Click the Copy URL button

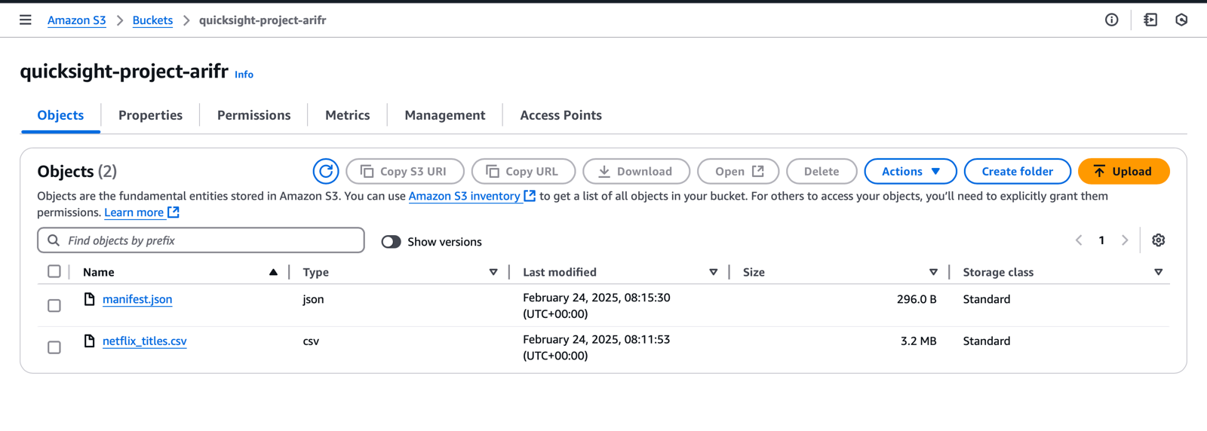tap(524, 172)
